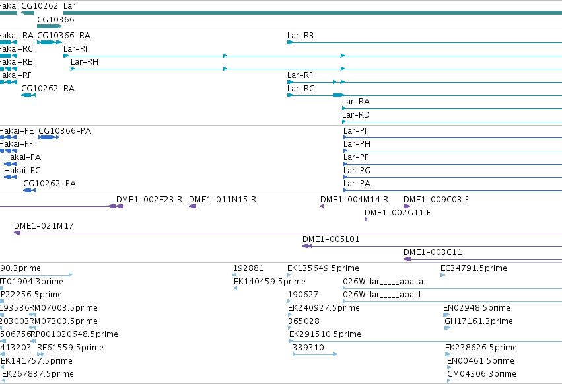Select the RE61559.5prime EST label
The width and height of the screenshot is (562, 384).
click(70, 348)
